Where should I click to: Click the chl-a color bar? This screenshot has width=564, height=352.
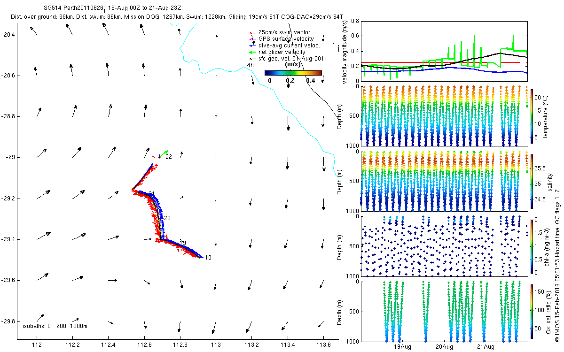tap(532, 246)
